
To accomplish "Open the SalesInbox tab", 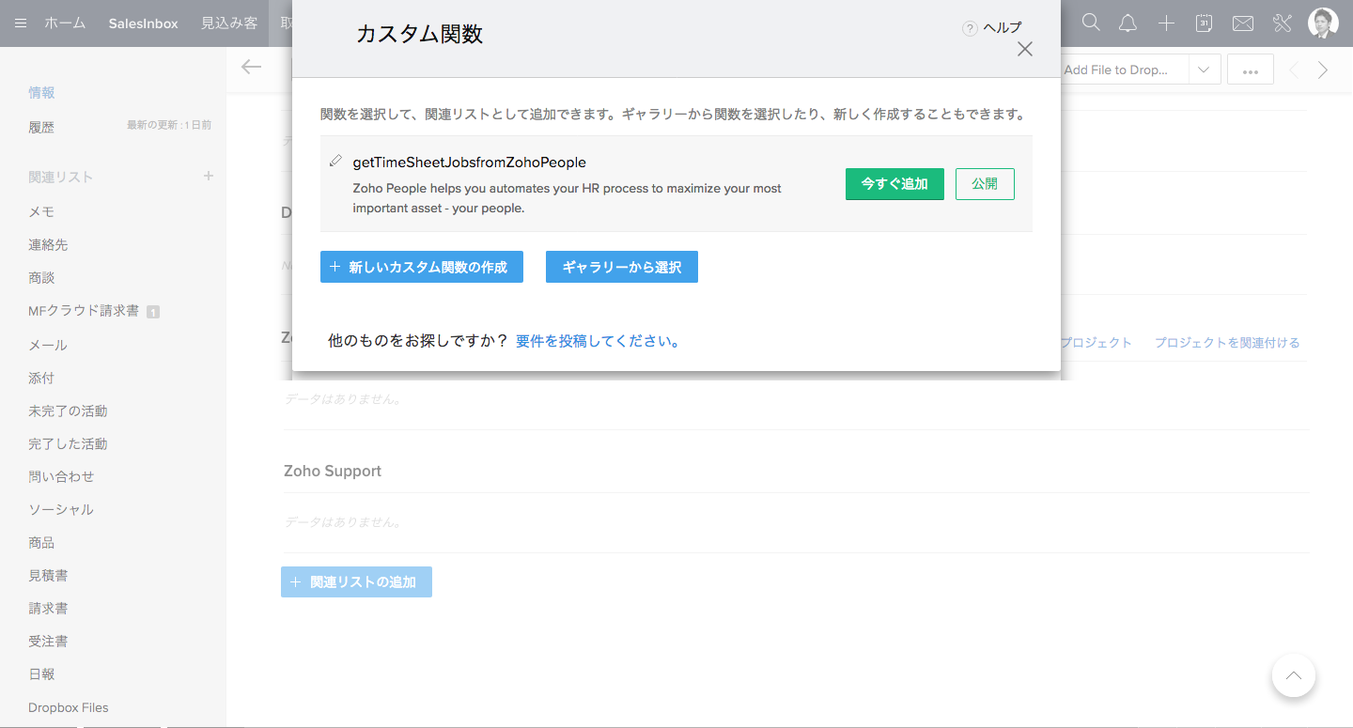I will click(143, 23).
